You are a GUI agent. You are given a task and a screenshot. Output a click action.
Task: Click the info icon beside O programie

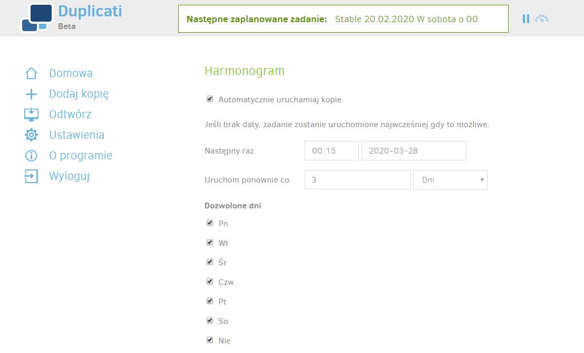click(x=31, y=156)
